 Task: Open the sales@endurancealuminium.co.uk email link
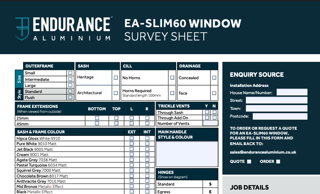(x=263, y=152)
